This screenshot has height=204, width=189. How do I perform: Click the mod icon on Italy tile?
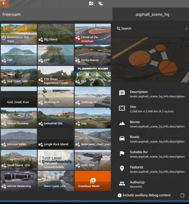78,123
